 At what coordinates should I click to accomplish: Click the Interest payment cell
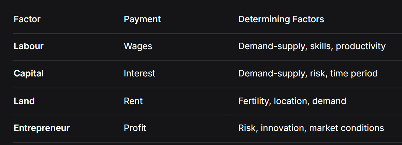(x=139, y=73)
